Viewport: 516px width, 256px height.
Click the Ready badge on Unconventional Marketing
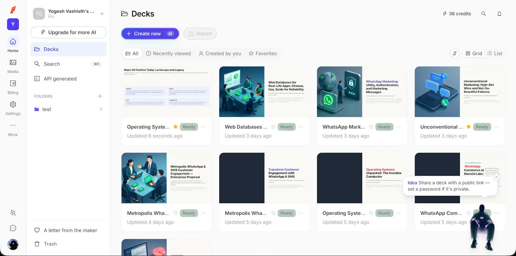click(x=482, y=127)
